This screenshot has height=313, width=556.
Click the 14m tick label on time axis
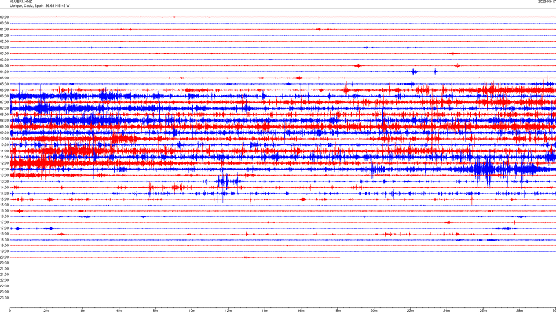(265, 311)
